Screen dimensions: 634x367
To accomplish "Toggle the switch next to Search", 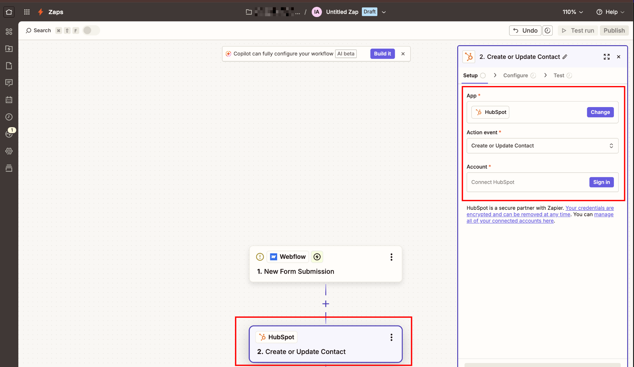I will tap(91, 30).
